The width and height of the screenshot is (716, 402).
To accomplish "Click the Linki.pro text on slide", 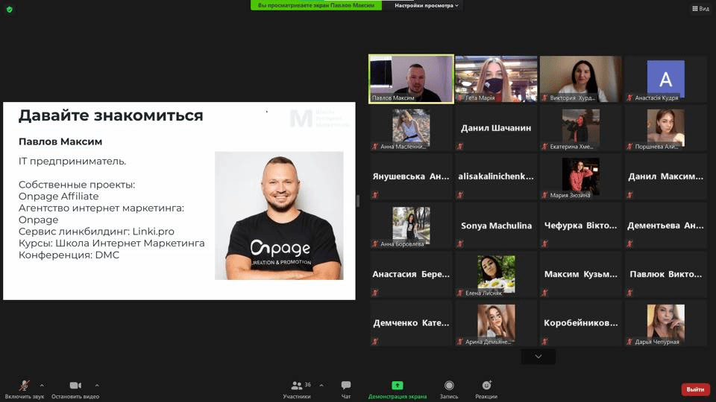I will tap(154, 232).
